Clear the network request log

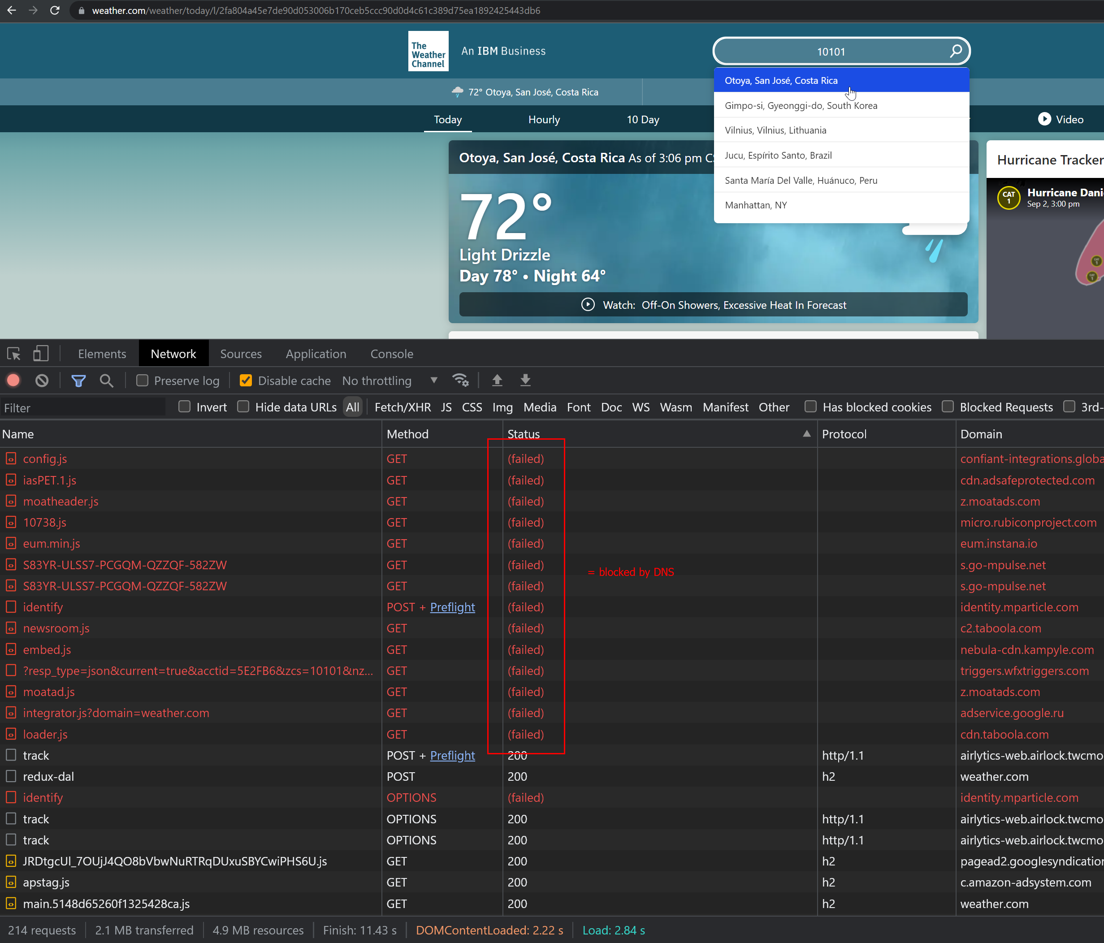point(42,381)
